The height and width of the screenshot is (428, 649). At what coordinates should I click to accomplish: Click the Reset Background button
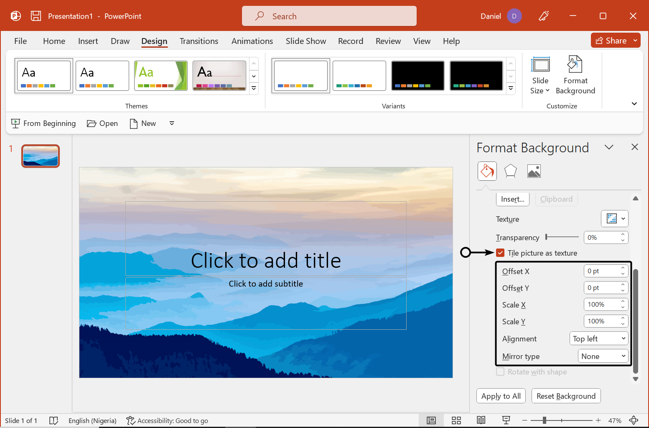(x=566, y=396)
